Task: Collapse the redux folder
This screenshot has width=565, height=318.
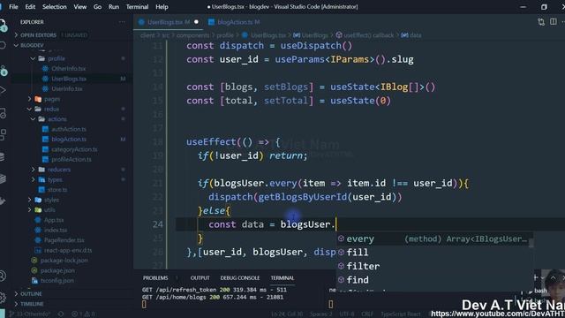Action: click(51, 109)
